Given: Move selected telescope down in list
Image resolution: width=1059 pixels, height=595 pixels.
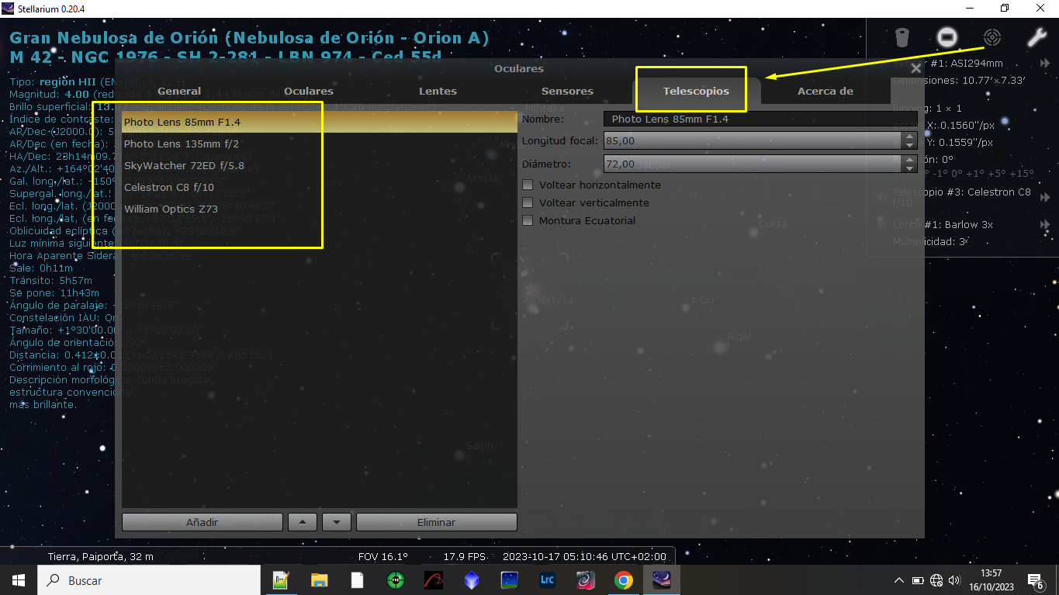Looking at the screenshot, I should (337, 522).
